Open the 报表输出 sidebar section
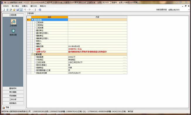Screen dimensions: 191x115 click(x=13, y=103)
